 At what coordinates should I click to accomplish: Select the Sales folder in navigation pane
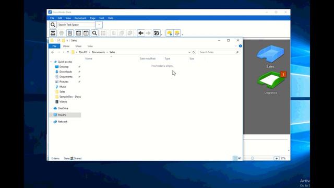(62, 92)
